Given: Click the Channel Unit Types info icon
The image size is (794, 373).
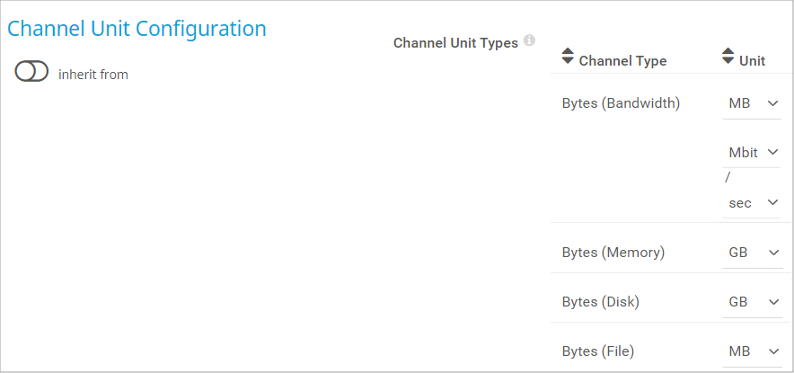Looking at the screenshot, I should (530, 40).
